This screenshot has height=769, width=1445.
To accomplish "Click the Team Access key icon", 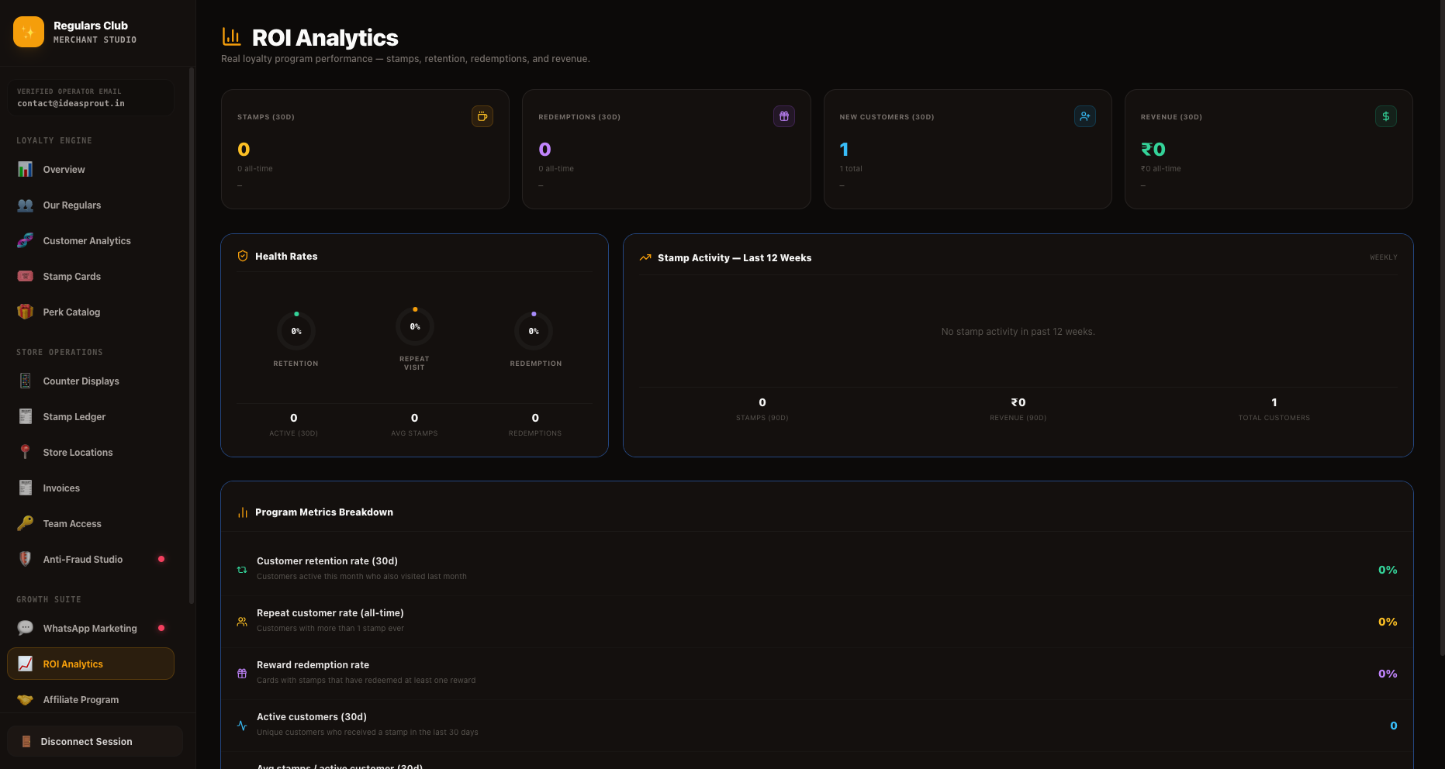I will (26, 523).
